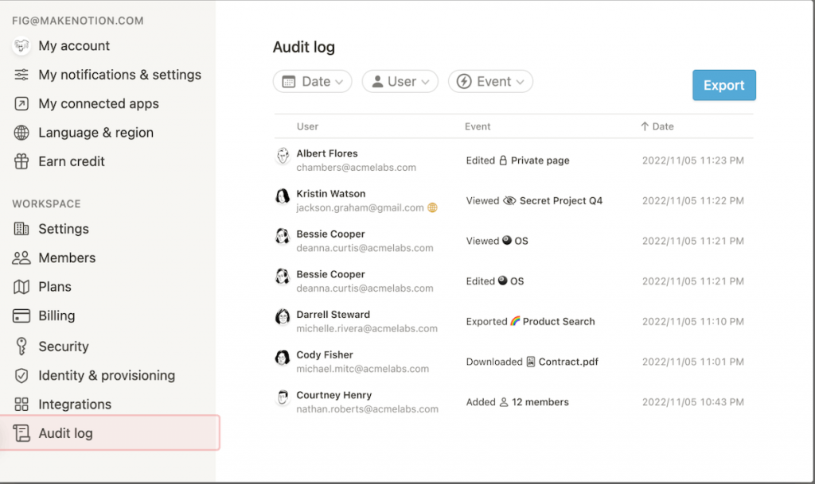The width and height of the screenshot is (815, 484).
Task: Open the User filter dropdown
Action: [400, 81]
